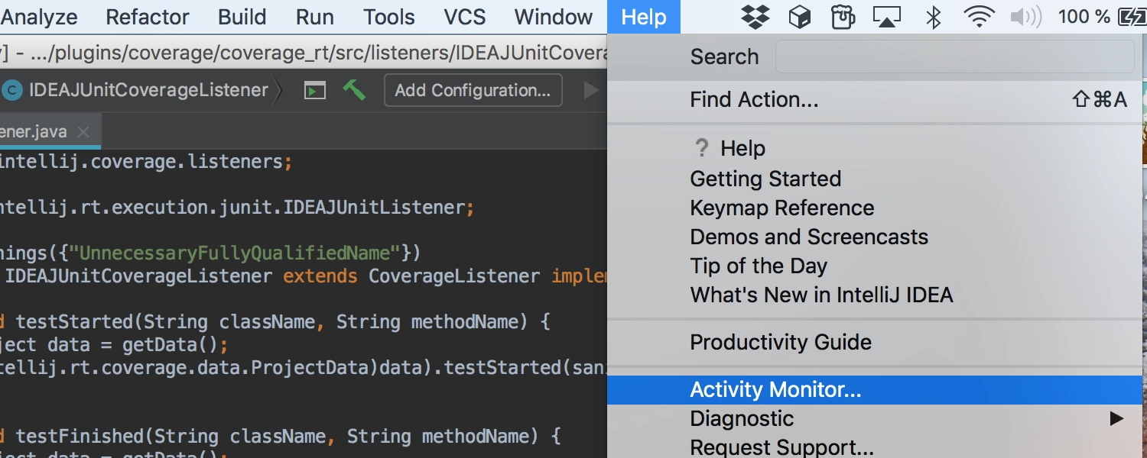Click the getData() call in testStarted
This screenshot has height=458, width=1147.
pyautogui.click(x=170, y=344)
